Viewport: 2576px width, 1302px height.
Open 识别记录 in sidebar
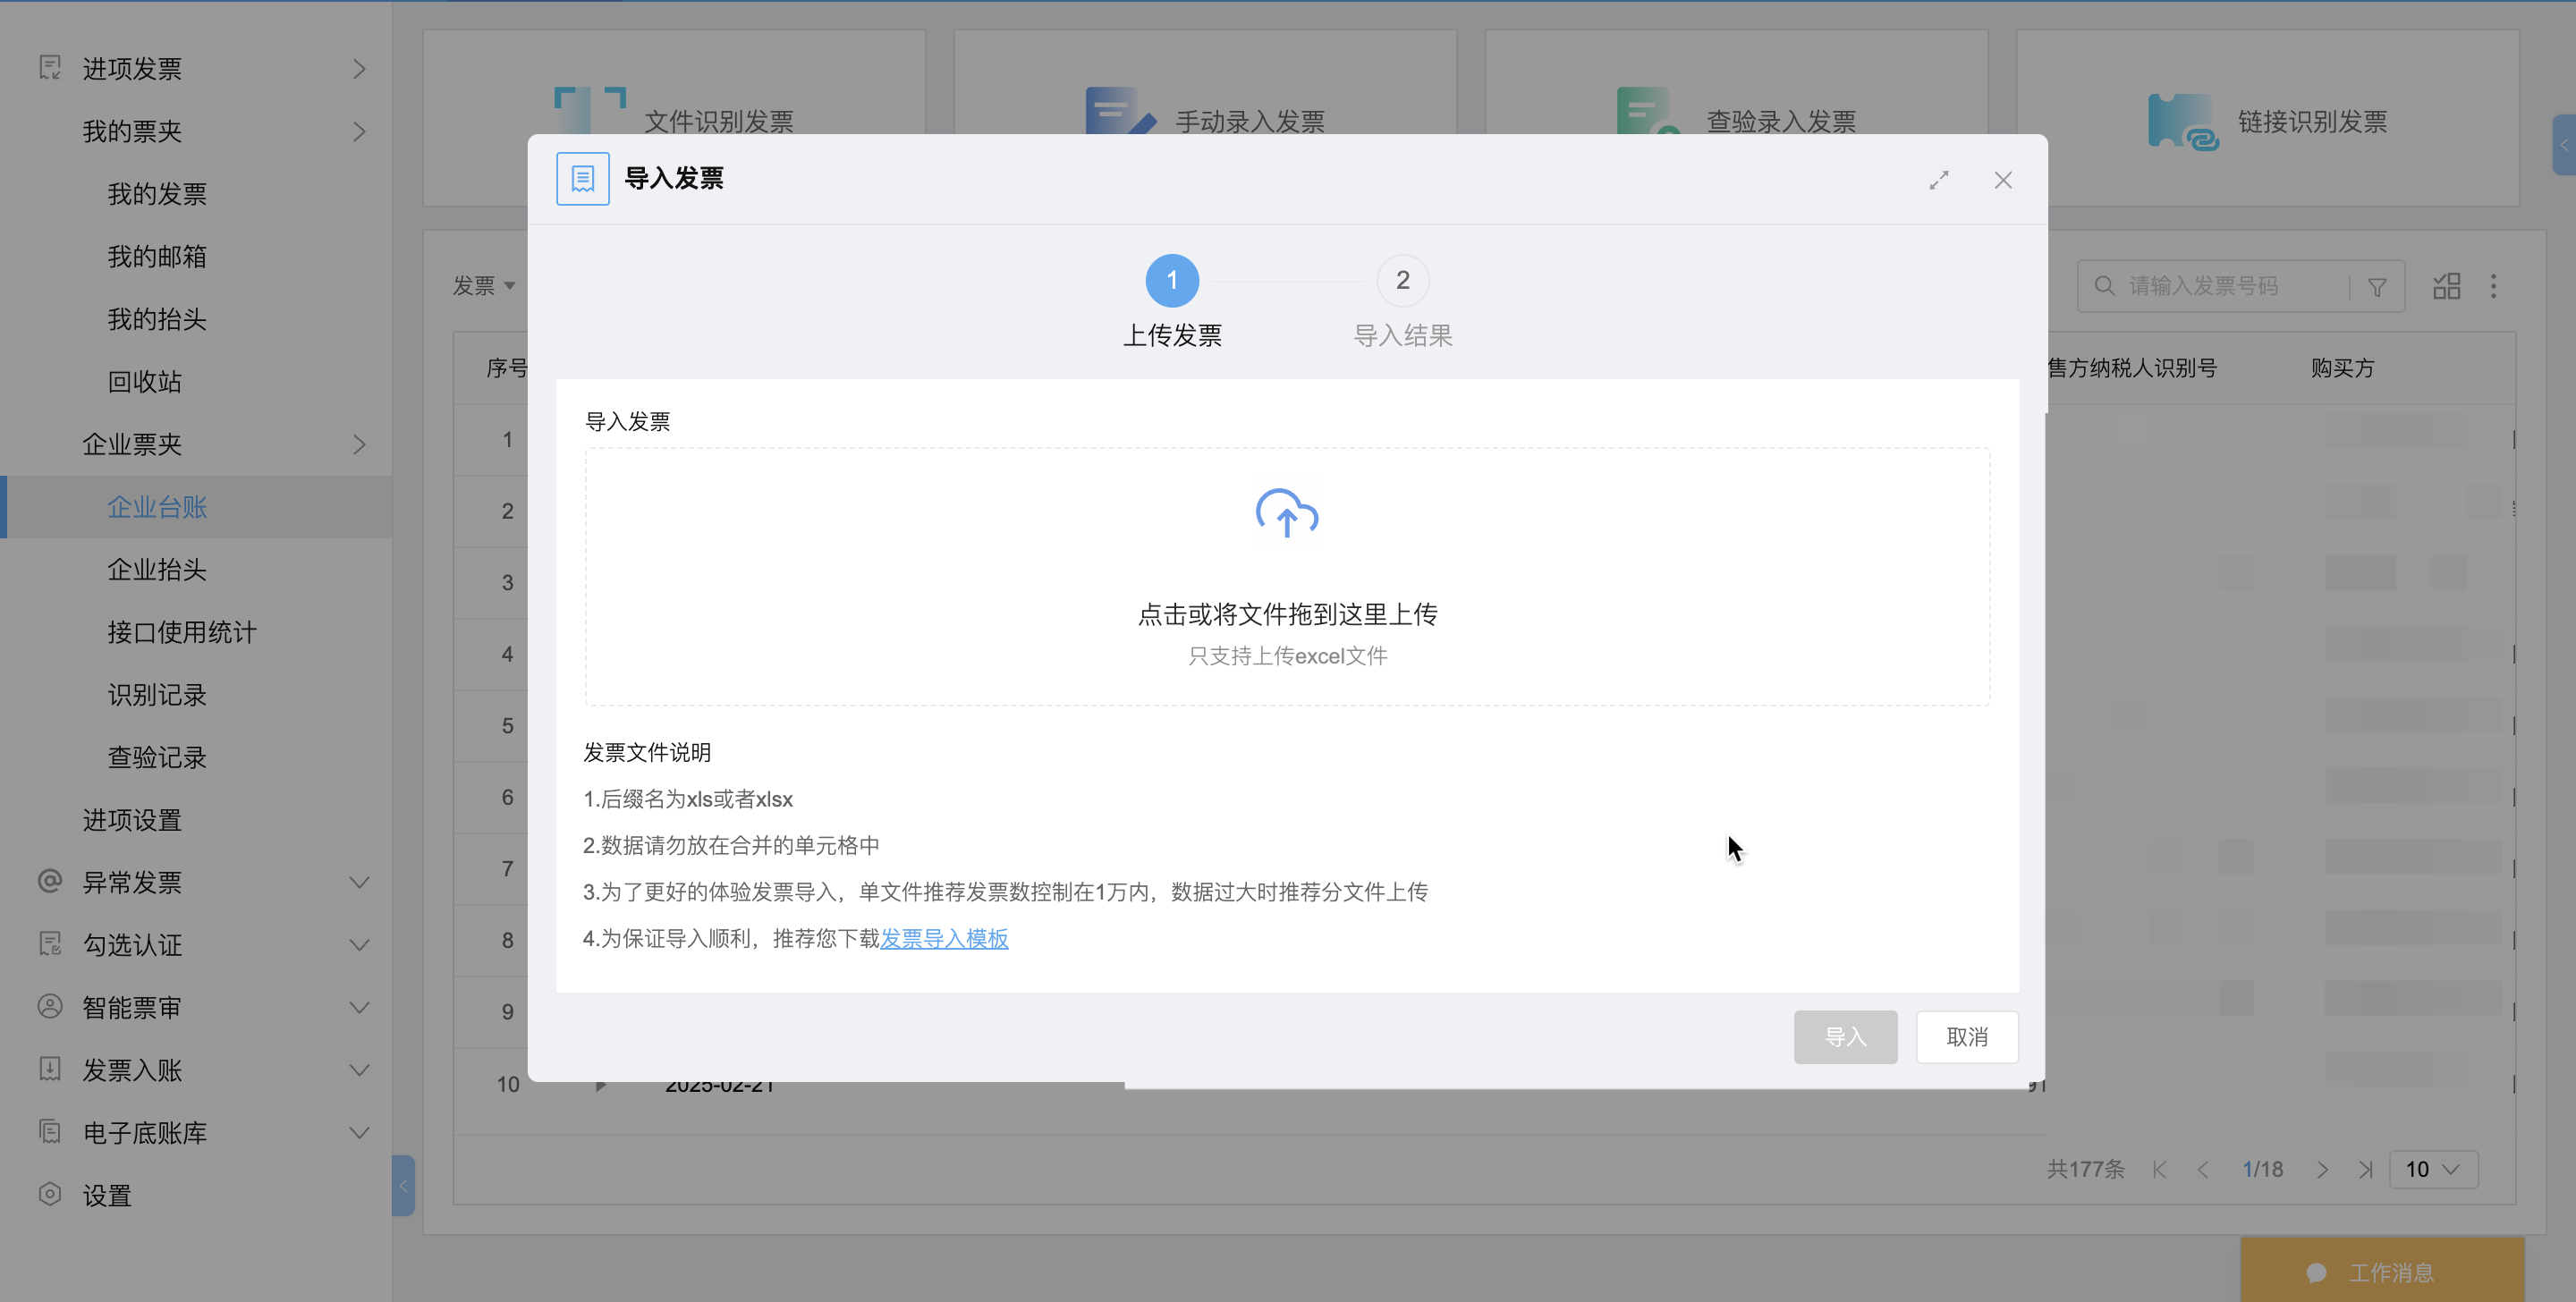tap(157, 695)
